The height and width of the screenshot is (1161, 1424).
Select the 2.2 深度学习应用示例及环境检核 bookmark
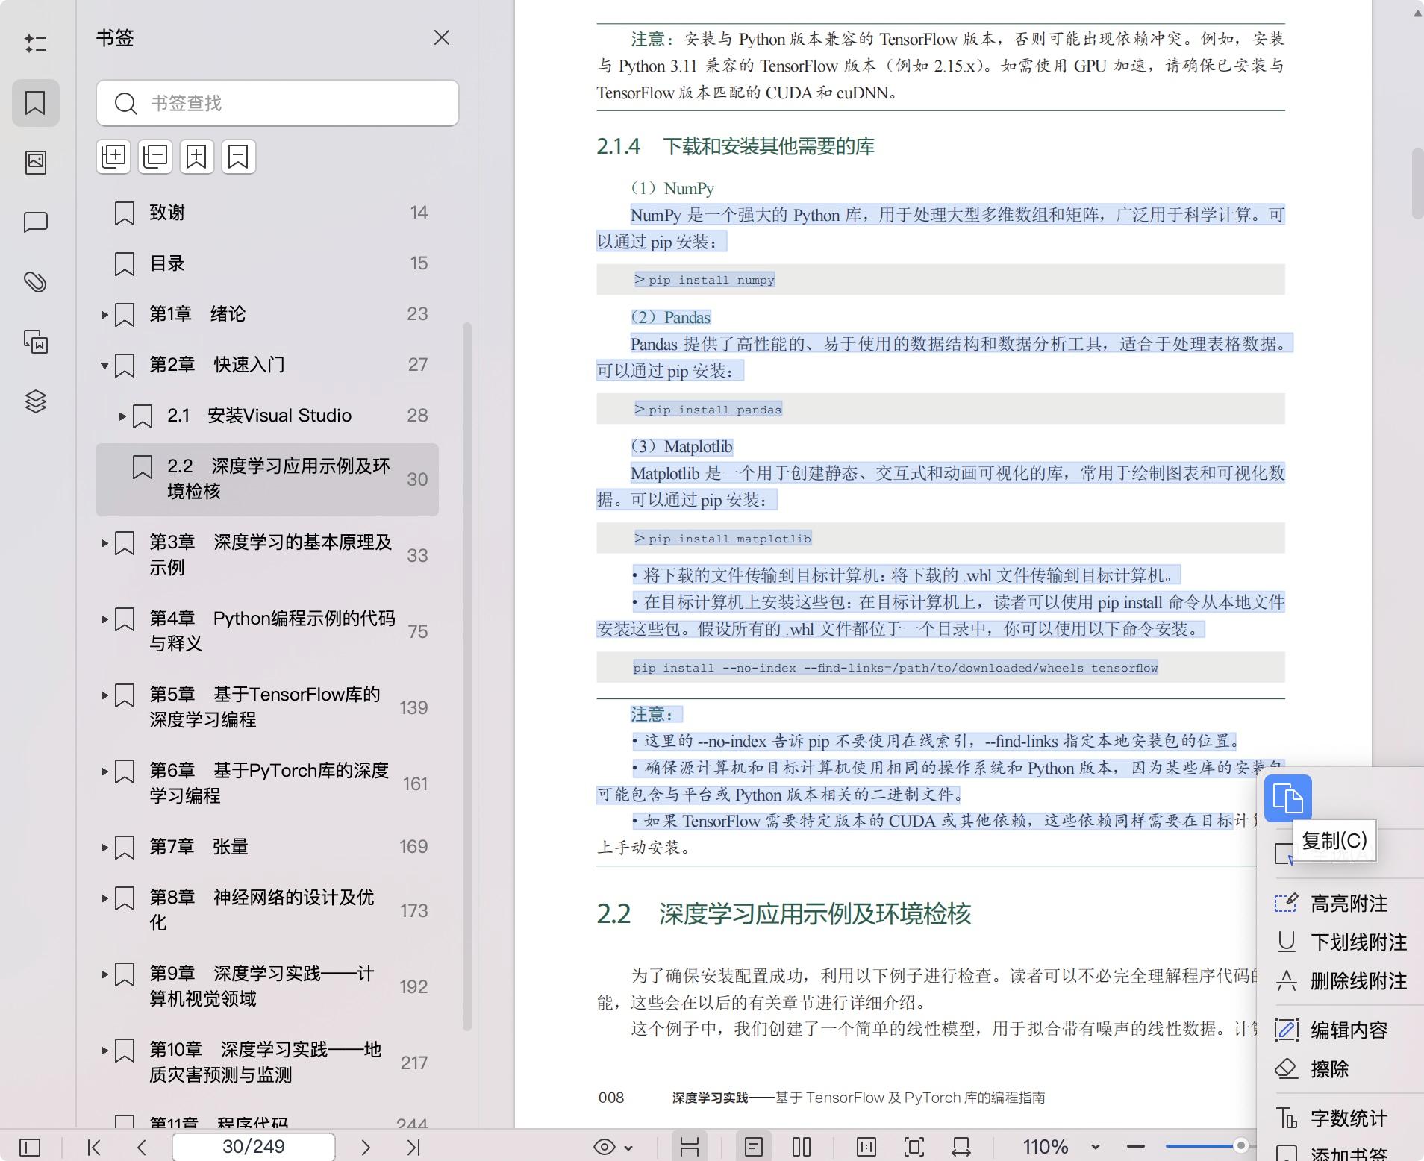coord(267,479)
